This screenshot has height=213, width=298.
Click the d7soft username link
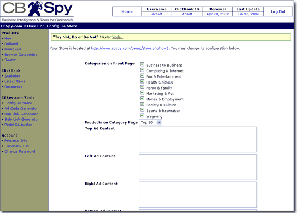click(157, 14)
